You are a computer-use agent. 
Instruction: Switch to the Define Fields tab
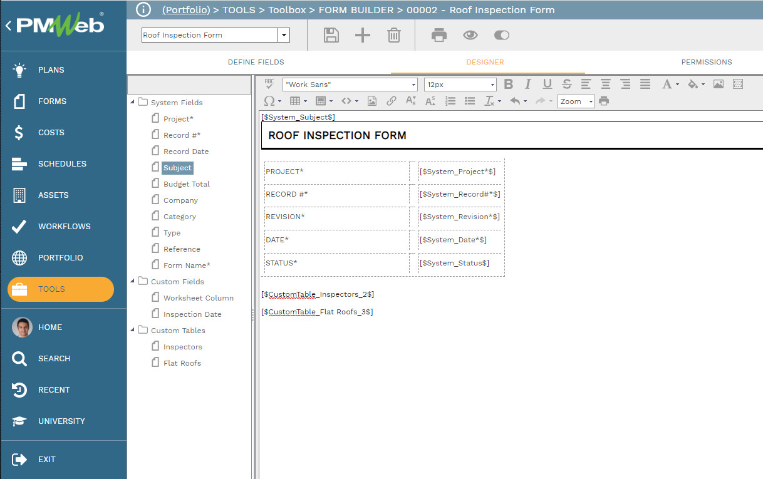pos(256,62)
